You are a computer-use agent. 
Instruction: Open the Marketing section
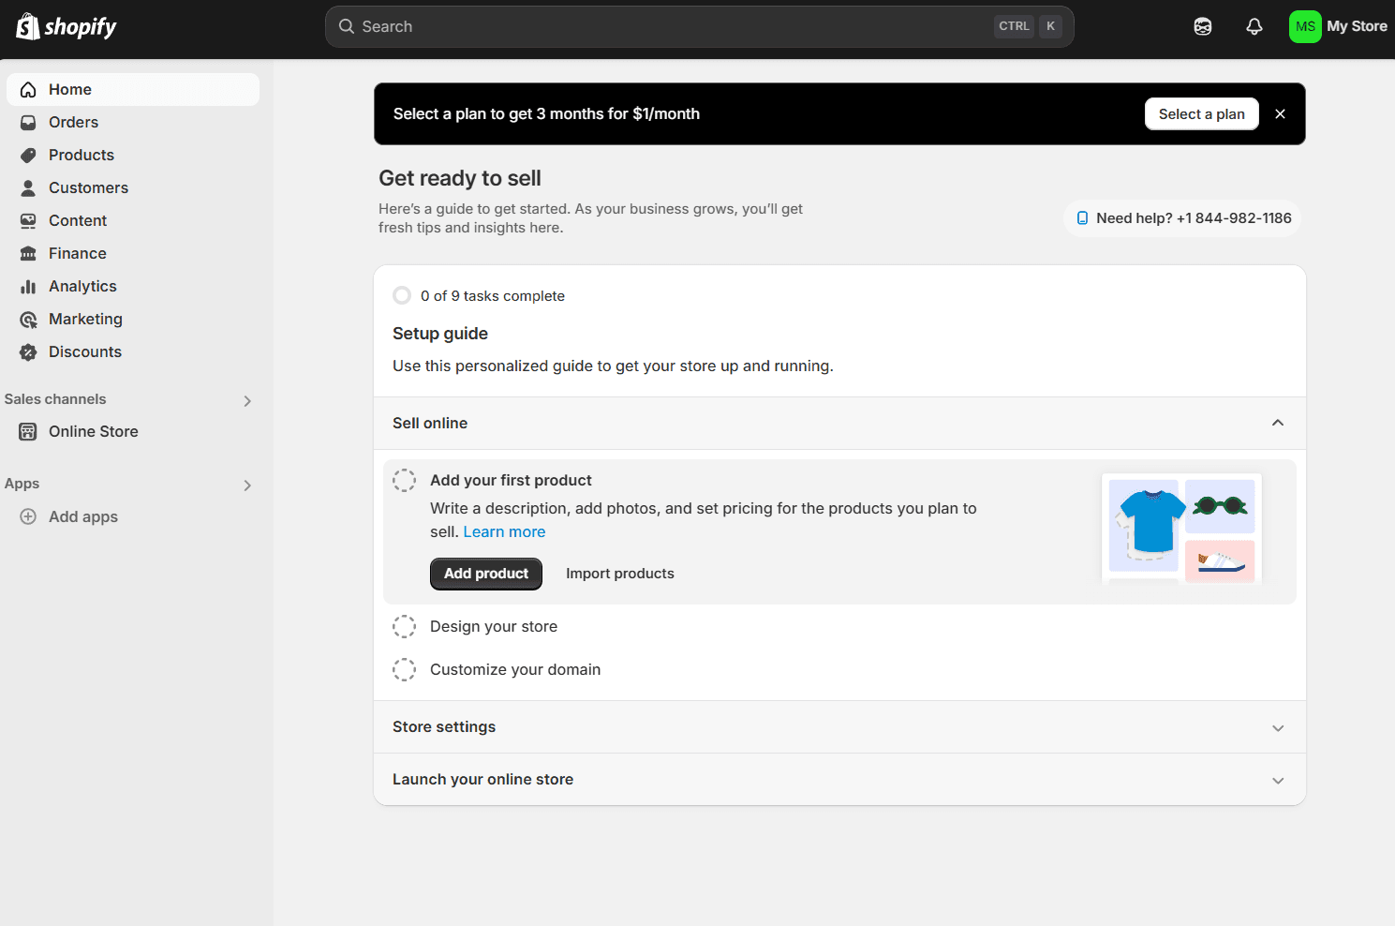[x=85, y=319]
